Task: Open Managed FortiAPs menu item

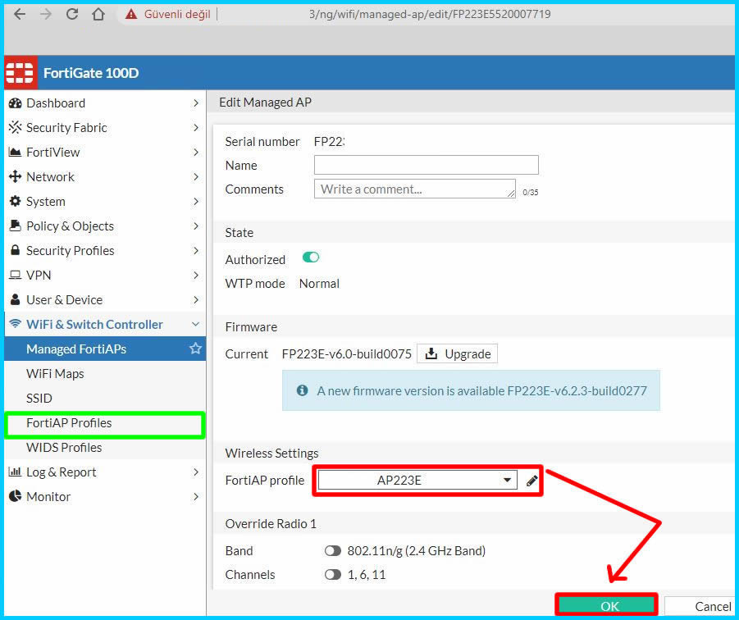Action: [105, 349]
